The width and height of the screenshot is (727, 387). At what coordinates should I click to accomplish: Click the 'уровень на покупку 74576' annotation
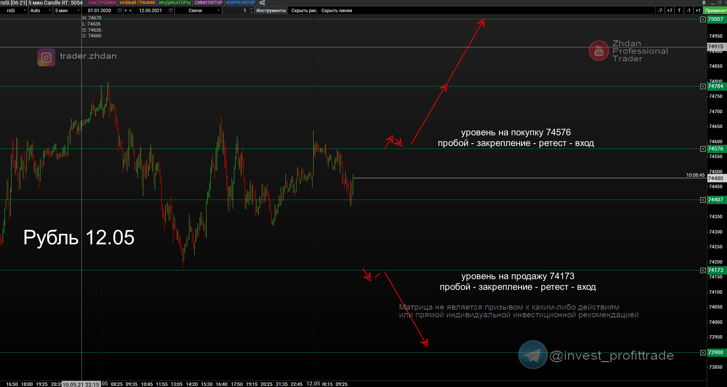516,133
